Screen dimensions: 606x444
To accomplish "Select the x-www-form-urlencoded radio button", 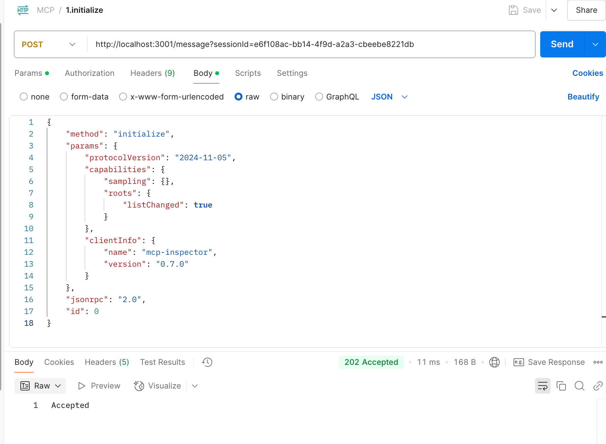I will coord(123,97).
